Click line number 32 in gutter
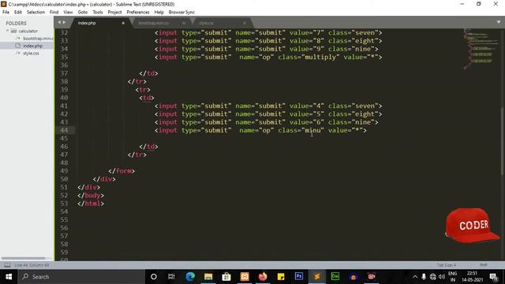The image size is (505, 284). 64,32
